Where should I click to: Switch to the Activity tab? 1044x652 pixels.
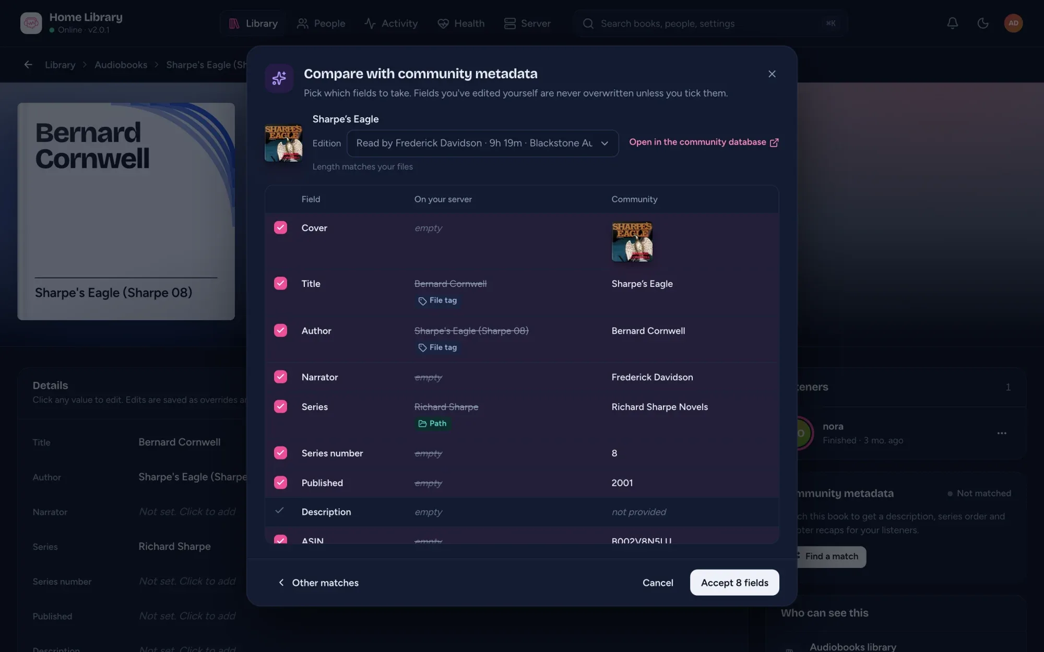(391, 23)
